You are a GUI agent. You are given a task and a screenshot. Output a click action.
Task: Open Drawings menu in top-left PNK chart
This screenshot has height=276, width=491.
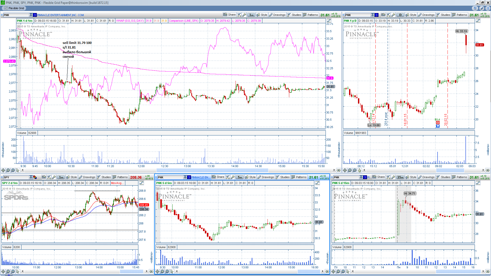coord(277,15)
